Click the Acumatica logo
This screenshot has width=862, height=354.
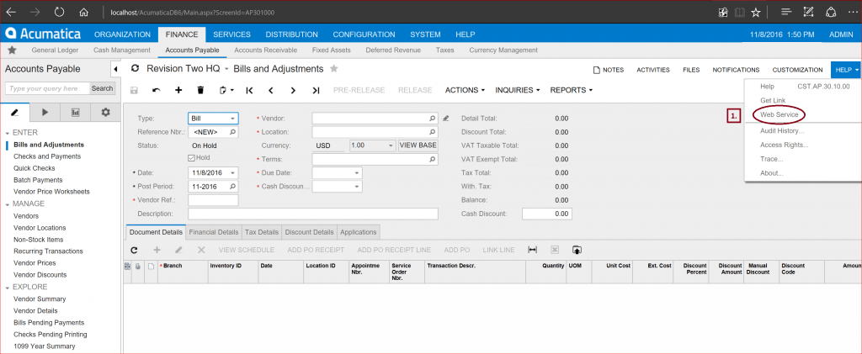coord(44,34)
